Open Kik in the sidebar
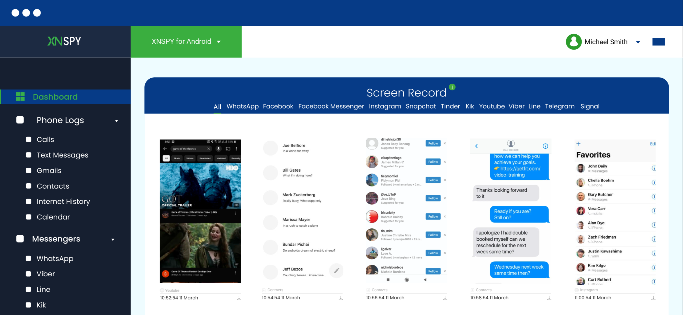This screenshot has height=315, width=683. (41, 305)
